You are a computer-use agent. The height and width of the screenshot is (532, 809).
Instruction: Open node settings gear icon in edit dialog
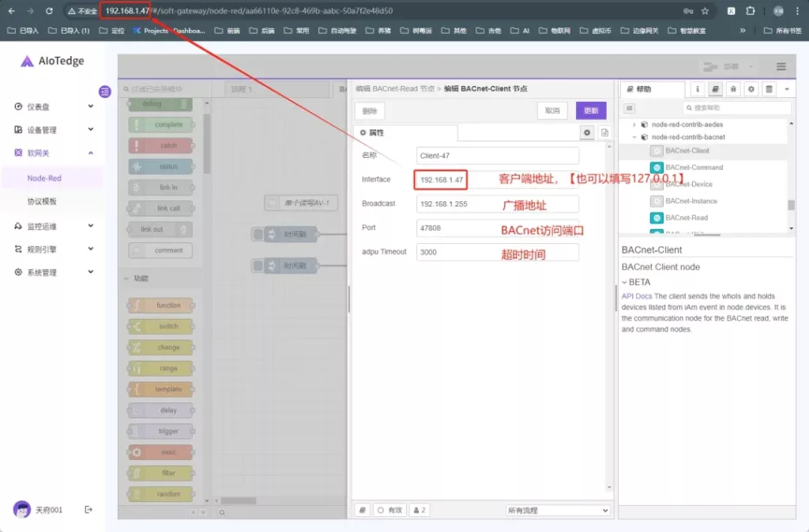587,133
